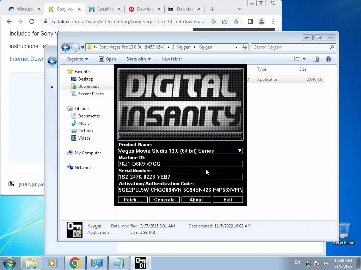Click the Search Keygen box
361x270 pixels.
click(x=294, y=47)
